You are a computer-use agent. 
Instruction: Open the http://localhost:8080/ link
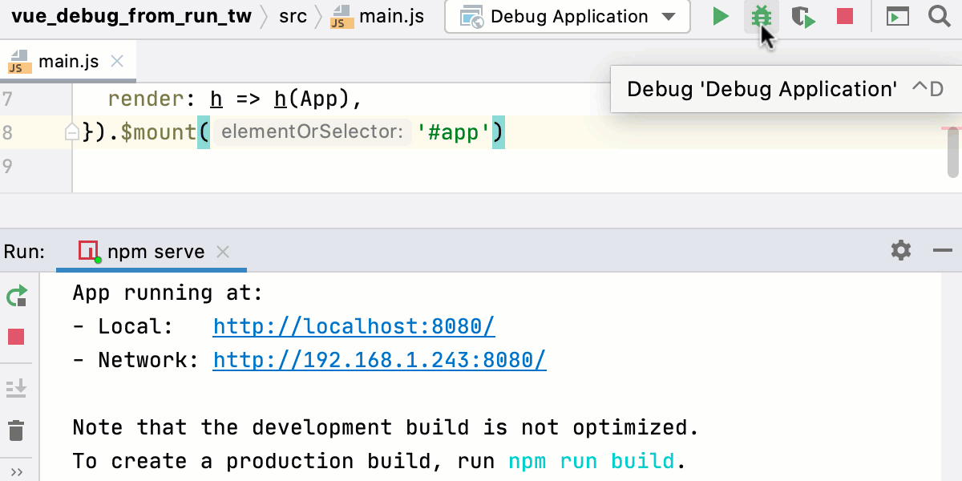click(354, 325)
